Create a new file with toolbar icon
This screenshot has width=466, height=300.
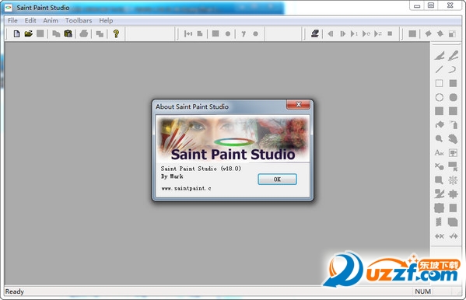point(16,34)
